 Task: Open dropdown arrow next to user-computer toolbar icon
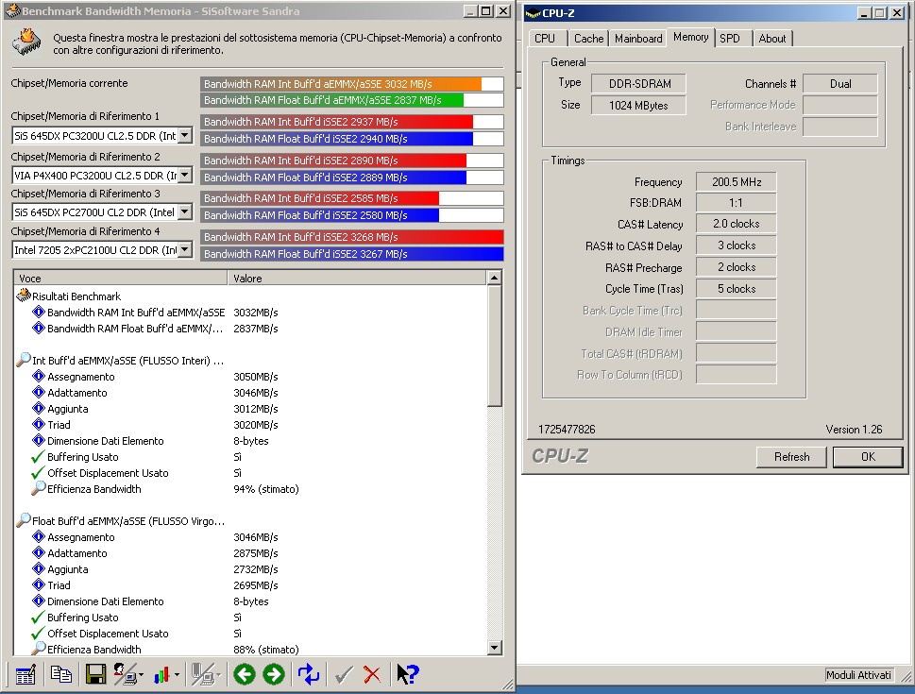click(x=142, y=675)
